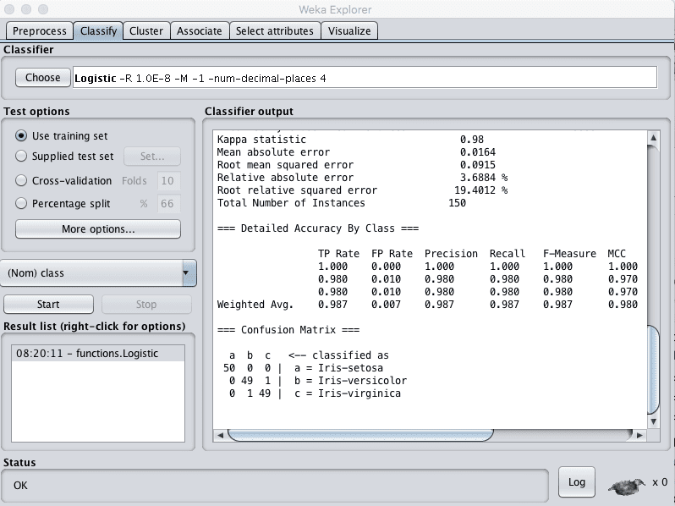The width and height of the screenshot is (675, 506).
Task: Select the 08:20:11 functions.Logistic result
Action: 98,353
